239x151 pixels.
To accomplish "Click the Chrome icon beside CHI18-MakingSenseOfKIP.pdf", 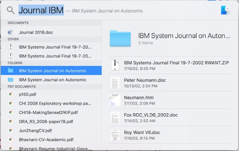I will click(10, 112).
